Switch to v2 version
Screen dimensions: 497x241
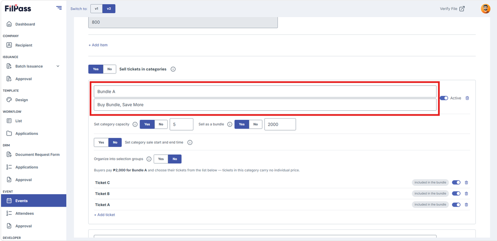pos(109,9)
